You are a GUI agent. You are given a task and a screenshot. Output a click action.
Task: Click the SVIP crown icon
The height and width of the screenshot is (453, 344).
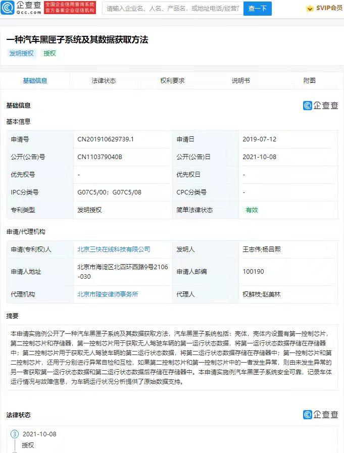310,8
